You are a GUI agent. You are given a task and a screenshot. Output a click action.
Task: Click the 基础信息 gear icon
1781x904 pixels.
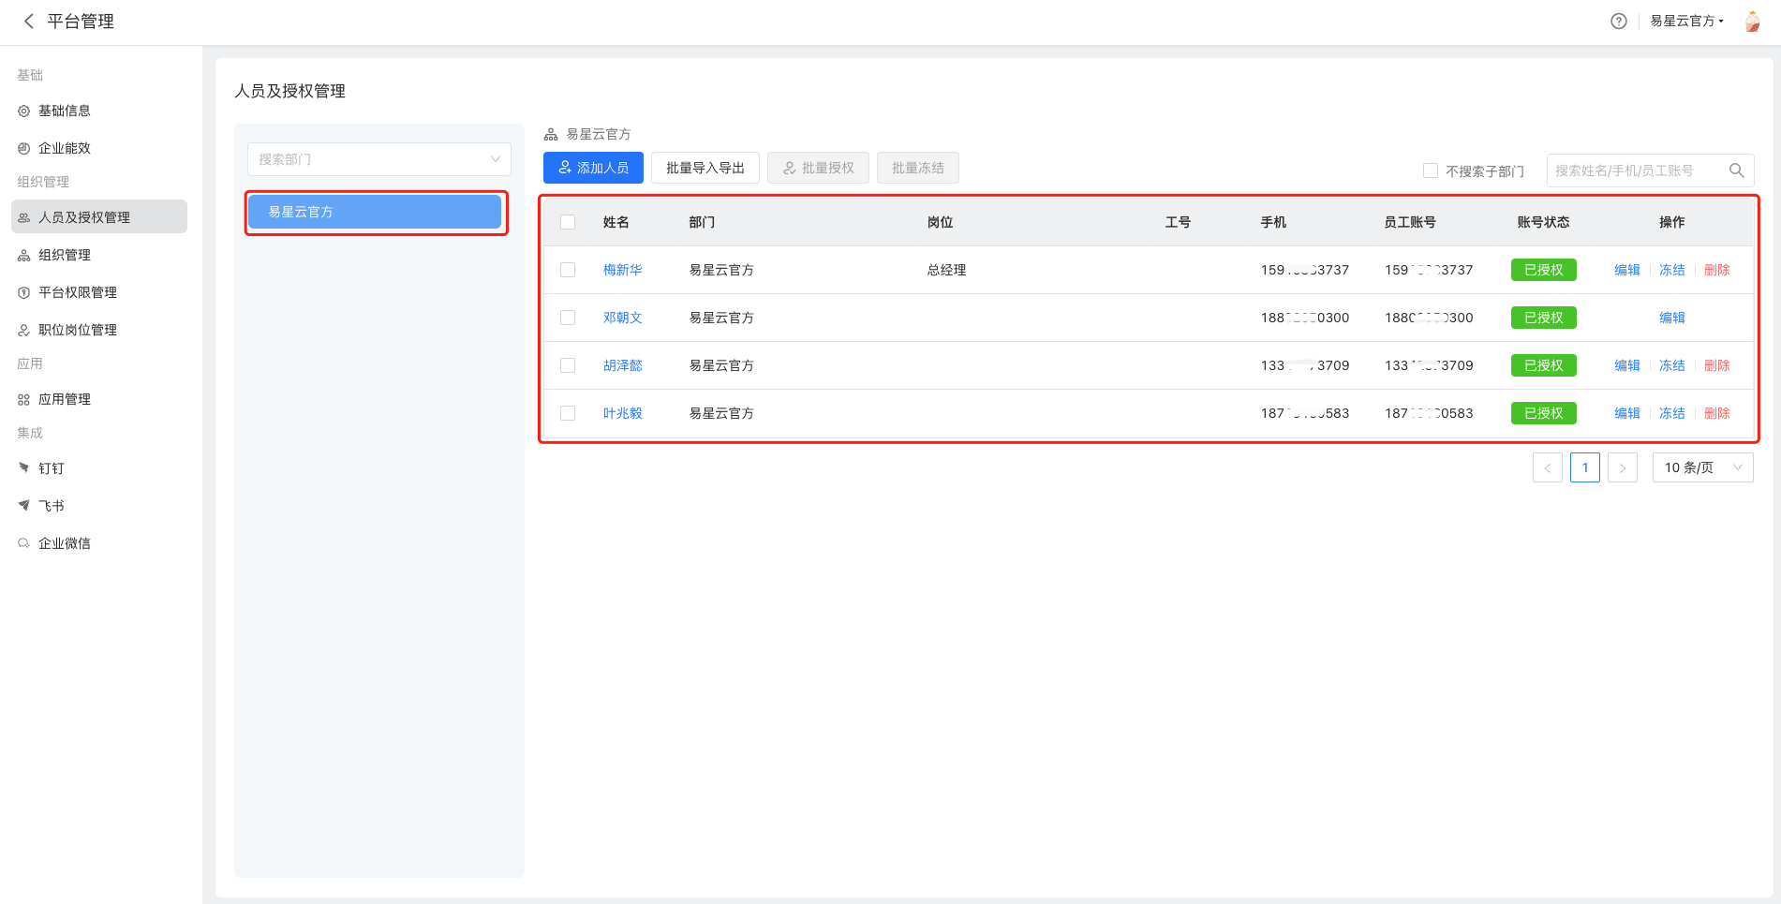(24, 111)
